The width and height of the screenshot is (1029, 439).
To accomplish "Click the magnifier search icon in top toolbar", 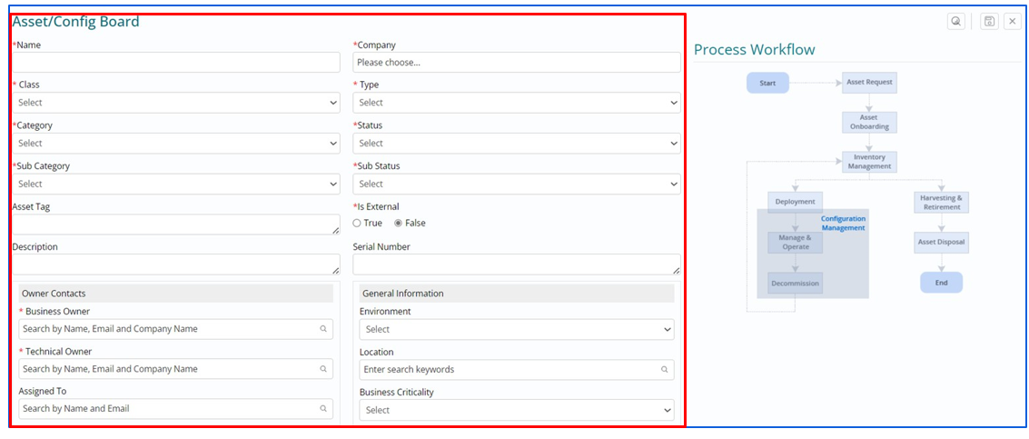I will (x=955, y=21).
